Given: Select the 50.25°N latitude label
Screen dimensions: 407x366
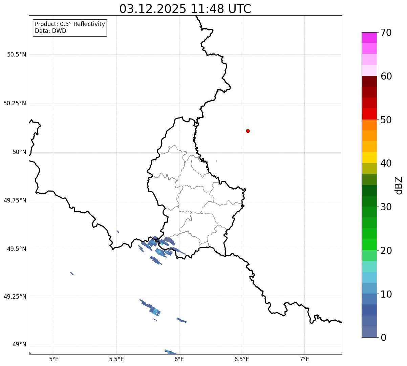Looking at the screenshot, I should click(15, 103).
